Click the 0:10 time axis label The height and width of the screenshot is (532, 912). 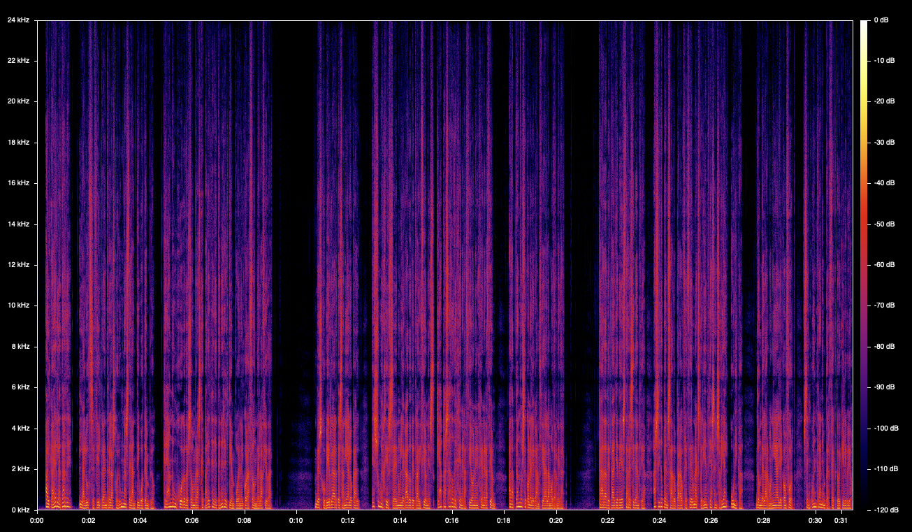click(x=296, y=521)
